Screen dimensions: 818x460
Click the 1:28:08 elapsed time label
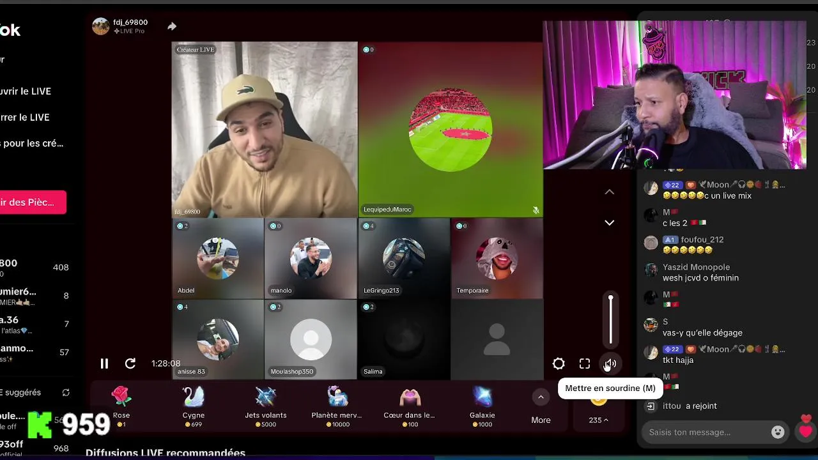[x=166, y=364]
